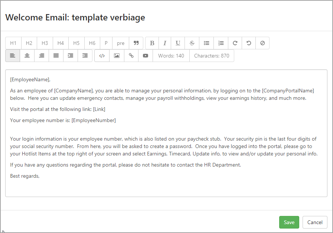Image resolution: width=333 pixels, height=233 pixels.
Task: Right-align the text
Action: (42, 56)
